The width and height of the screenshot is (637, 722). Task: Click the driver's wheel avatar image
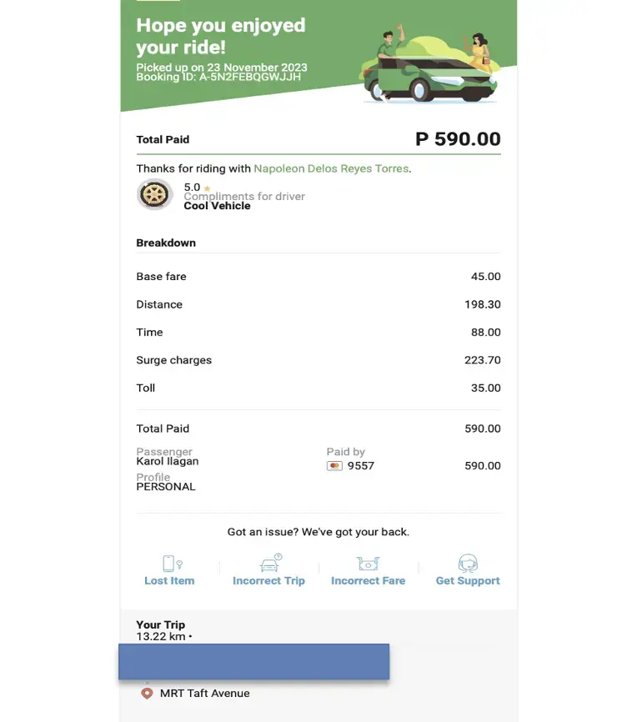(x=155, y=194)
